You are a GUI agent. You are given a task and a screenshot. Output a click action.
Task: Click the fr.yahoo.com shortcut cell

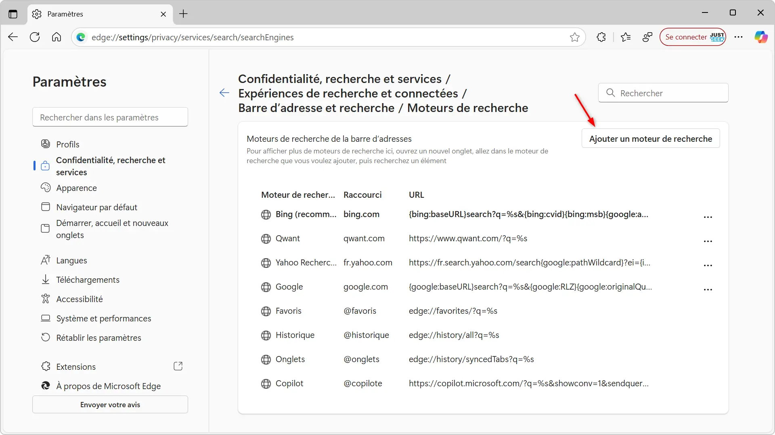tap(368, 263)
